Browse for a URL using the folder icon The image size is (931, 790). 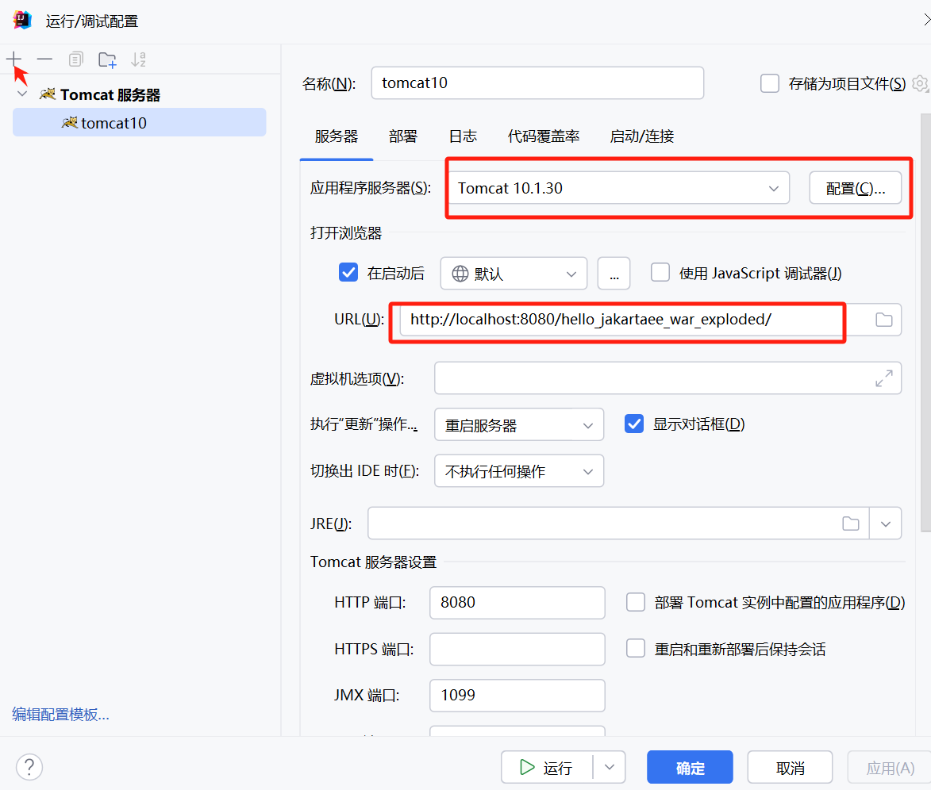[883, 320]
